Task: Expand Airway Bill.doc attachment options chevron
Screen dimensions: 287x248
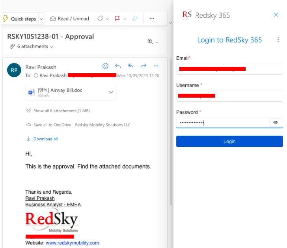Action: pyautogui.click(x=111, y=92)
